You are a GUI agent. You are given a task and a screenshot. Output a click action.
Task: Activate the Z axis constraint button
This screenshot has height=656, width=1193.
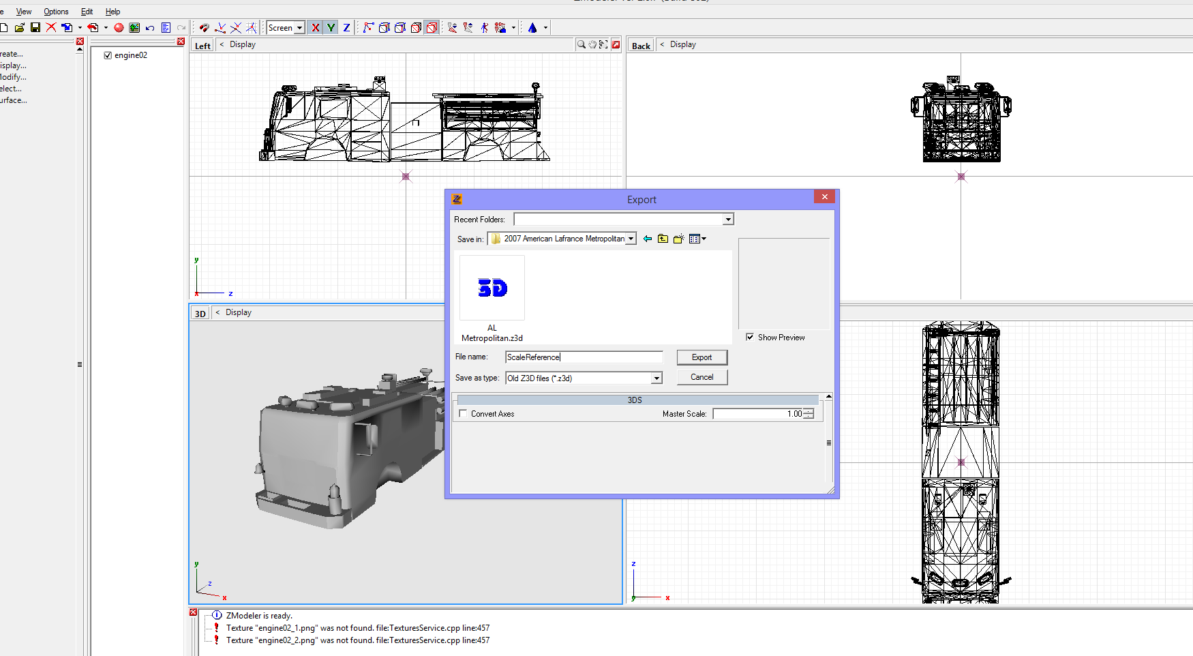coord(346,27)
